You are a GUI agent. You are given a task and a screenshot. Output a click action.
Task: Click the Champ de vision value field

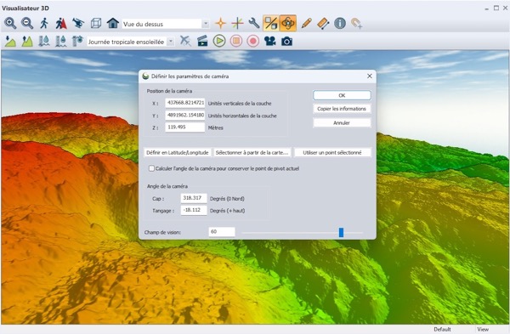tap(222, 232)
